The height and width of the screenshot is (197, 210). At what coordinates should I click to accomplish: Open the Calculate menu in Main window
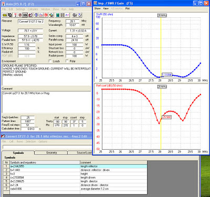(x=33, y=9)
